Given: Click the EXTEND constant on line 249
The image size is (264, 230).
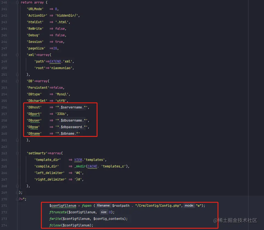Looking at the screenshot, I should tap(55, 61).
